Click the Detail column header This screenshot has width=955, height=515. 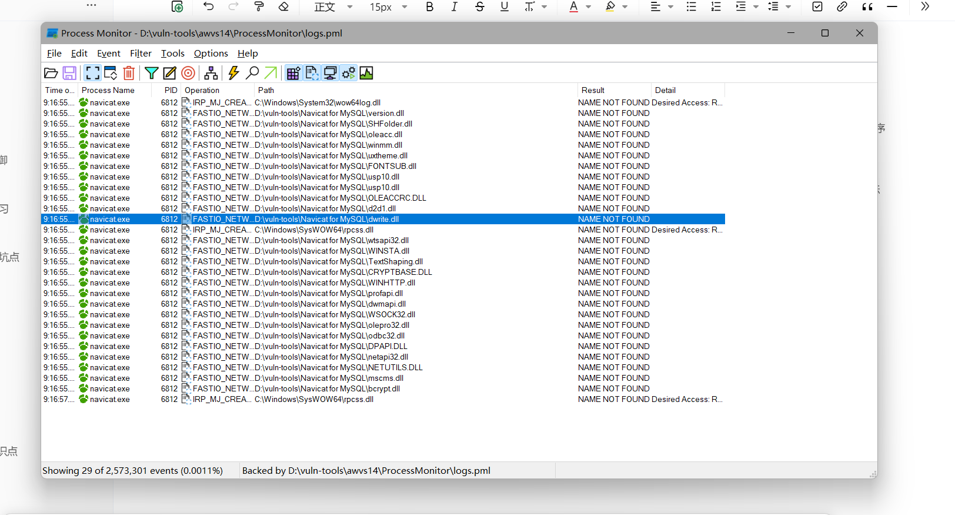[688, 90]
